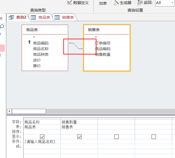Click the 商品表 table cell in grid
Screen dimensions: 175x158
coord(42,127)
